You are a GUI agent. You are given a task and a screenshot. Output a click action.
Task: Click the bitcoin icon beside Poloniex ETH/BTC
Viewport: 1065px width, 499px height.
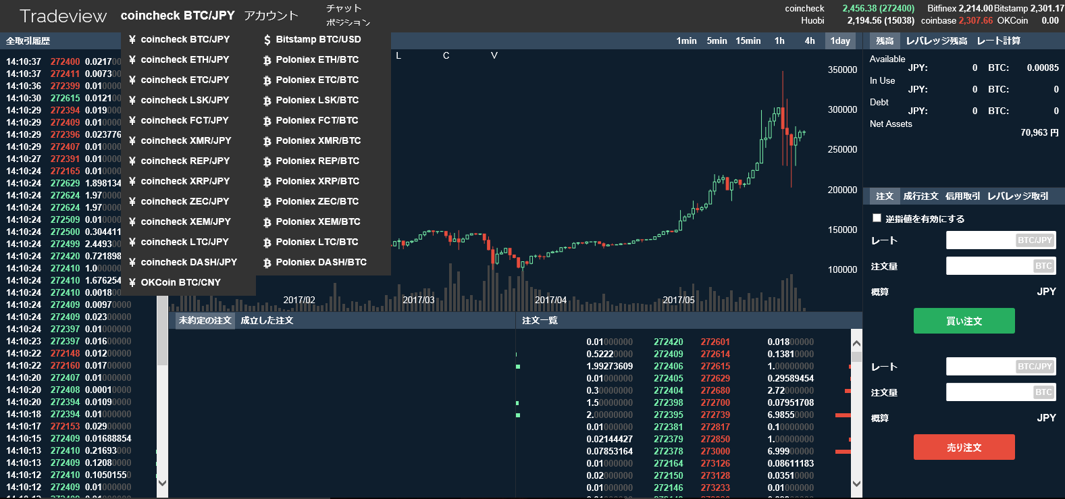click(x=267, y=60)
